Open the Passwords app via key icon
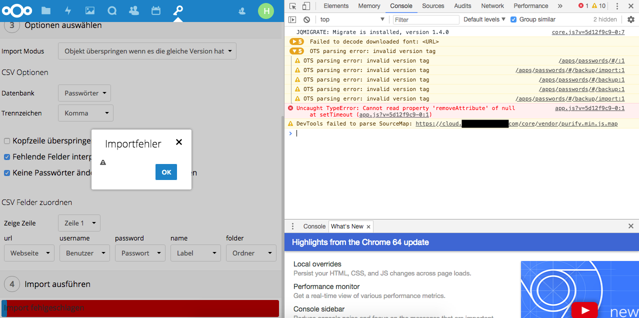 tap(177, 10)
